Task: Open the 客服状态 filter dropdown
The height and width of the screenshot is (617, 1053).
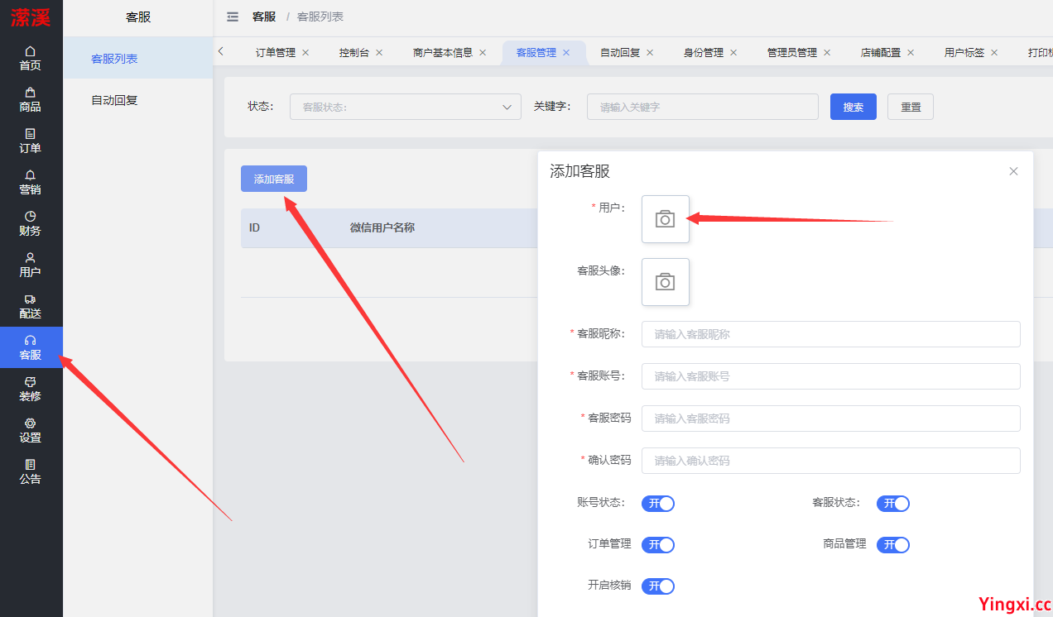Action: [405, 106]
